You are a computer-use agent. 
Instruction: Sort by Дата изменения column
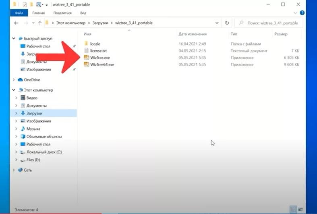tap(193, 34)
